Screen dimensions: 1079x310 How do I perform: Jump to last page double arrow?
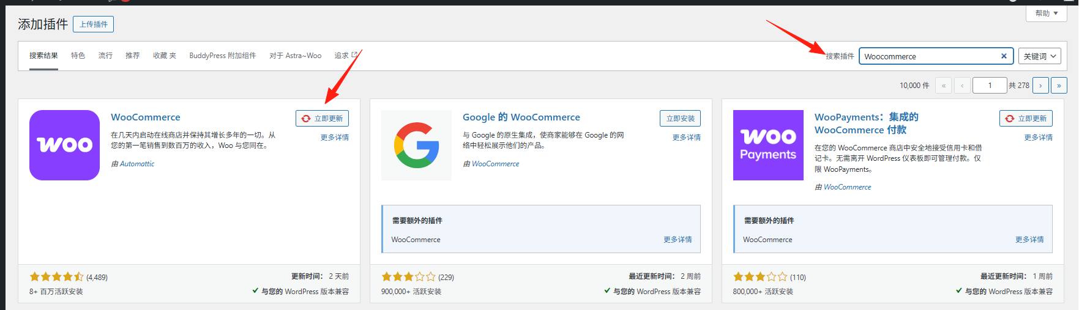coord(1059,86)
